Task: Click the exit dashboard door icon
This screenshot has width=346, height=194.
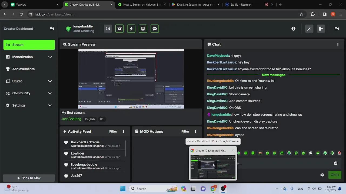Action: tap(321, 29)
